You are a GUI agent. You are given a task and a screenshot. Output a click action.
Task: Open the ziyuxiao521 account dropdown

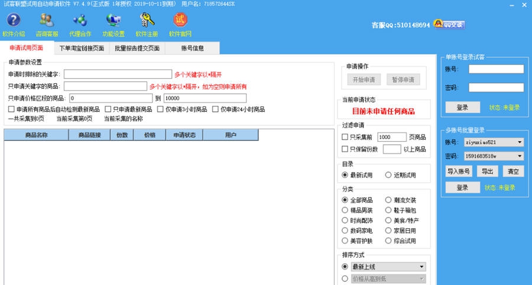pos(494,142)
